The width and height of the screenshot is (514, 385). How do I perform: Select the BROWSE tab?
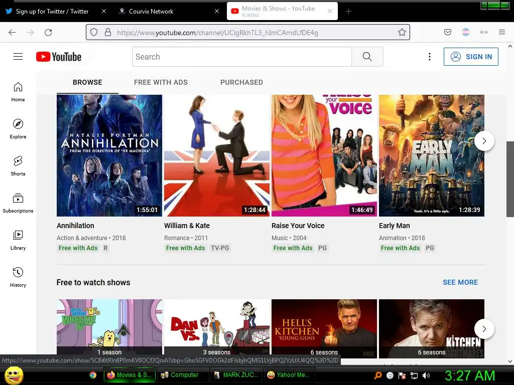(87, 82)
